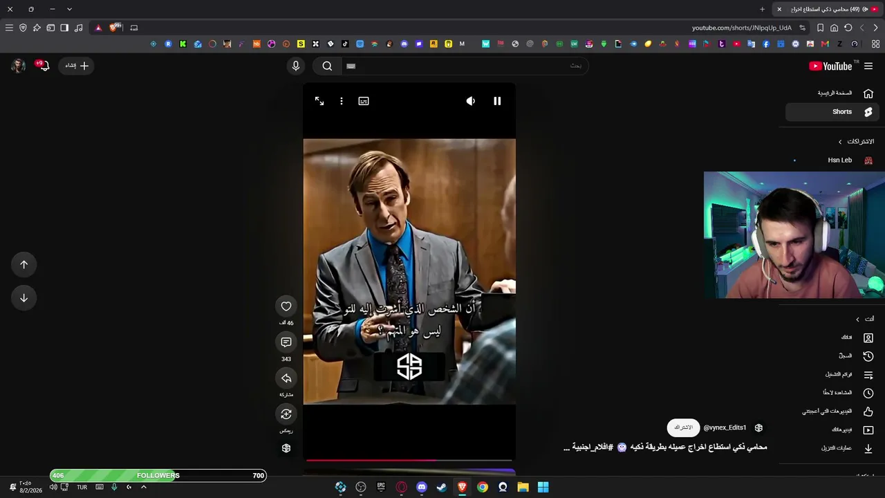Screen dimensions: 885x498
Task: Click the address bar URL youtube.com/shorts
Action: pyautogui.click(x=741, y=28)
